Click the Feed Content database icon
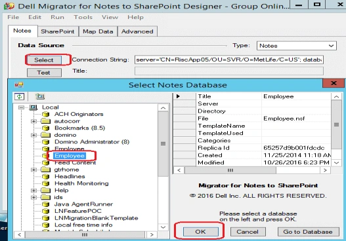Image resolution: width=346 pixels, height=241 pixels. coord(45,163)
